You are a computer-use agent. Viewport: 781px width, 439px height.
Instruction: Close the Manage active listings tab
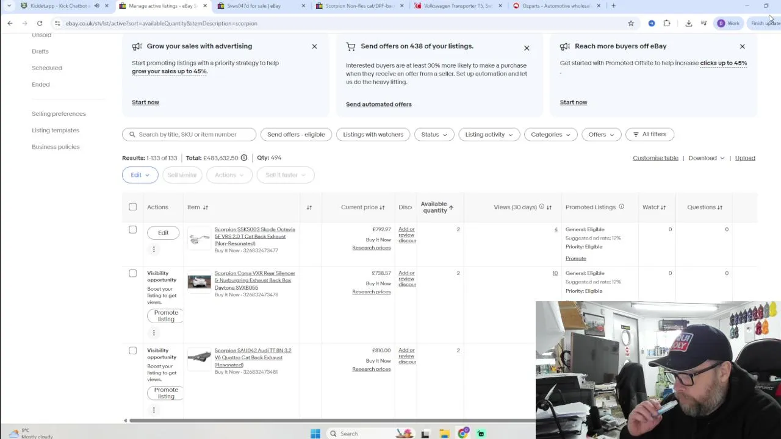[205, 5]
